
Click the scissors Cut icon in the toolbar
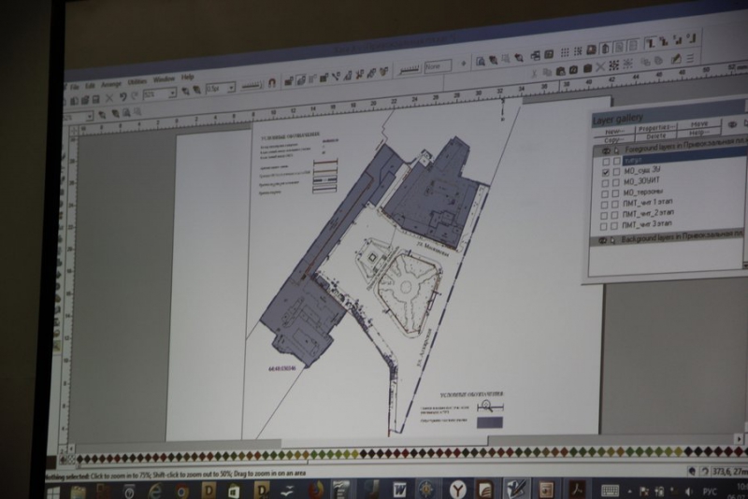108,97
